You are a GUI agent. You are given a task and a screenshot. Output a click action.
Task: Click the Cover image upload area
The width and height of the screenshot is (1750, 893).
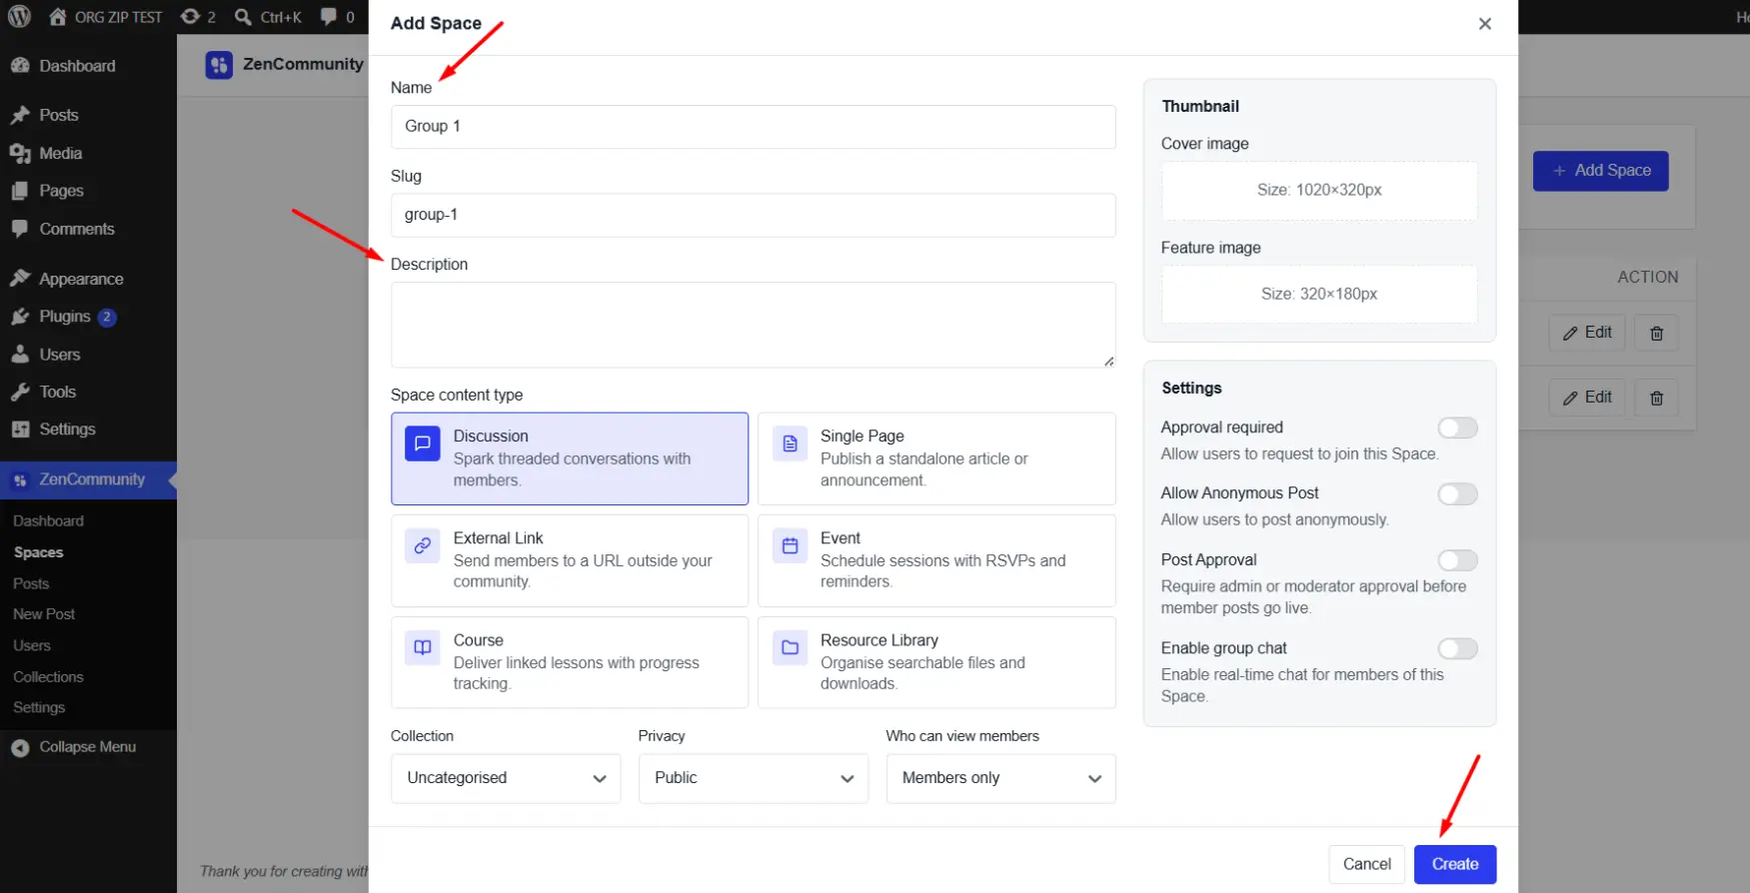tap(1319, 190)
